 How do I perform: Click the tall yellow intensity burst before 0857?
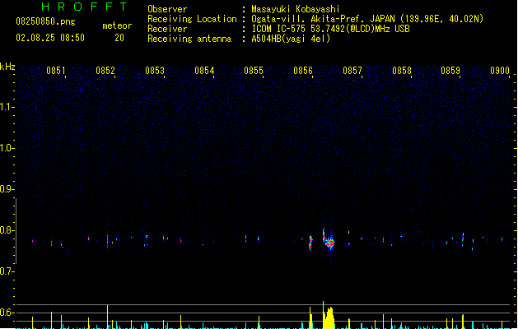[328, 316]
